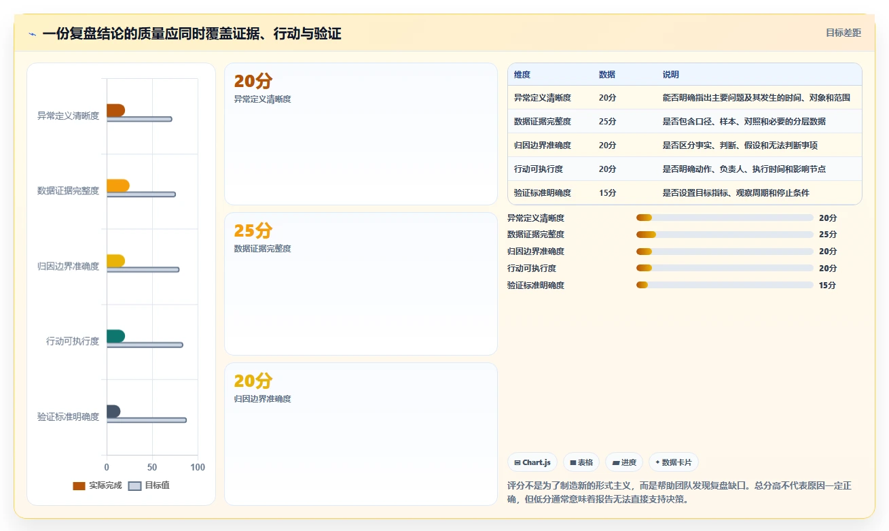The image size is (889, 531).
Task: Click the 目标值 legend text
Action: (157, 485)
